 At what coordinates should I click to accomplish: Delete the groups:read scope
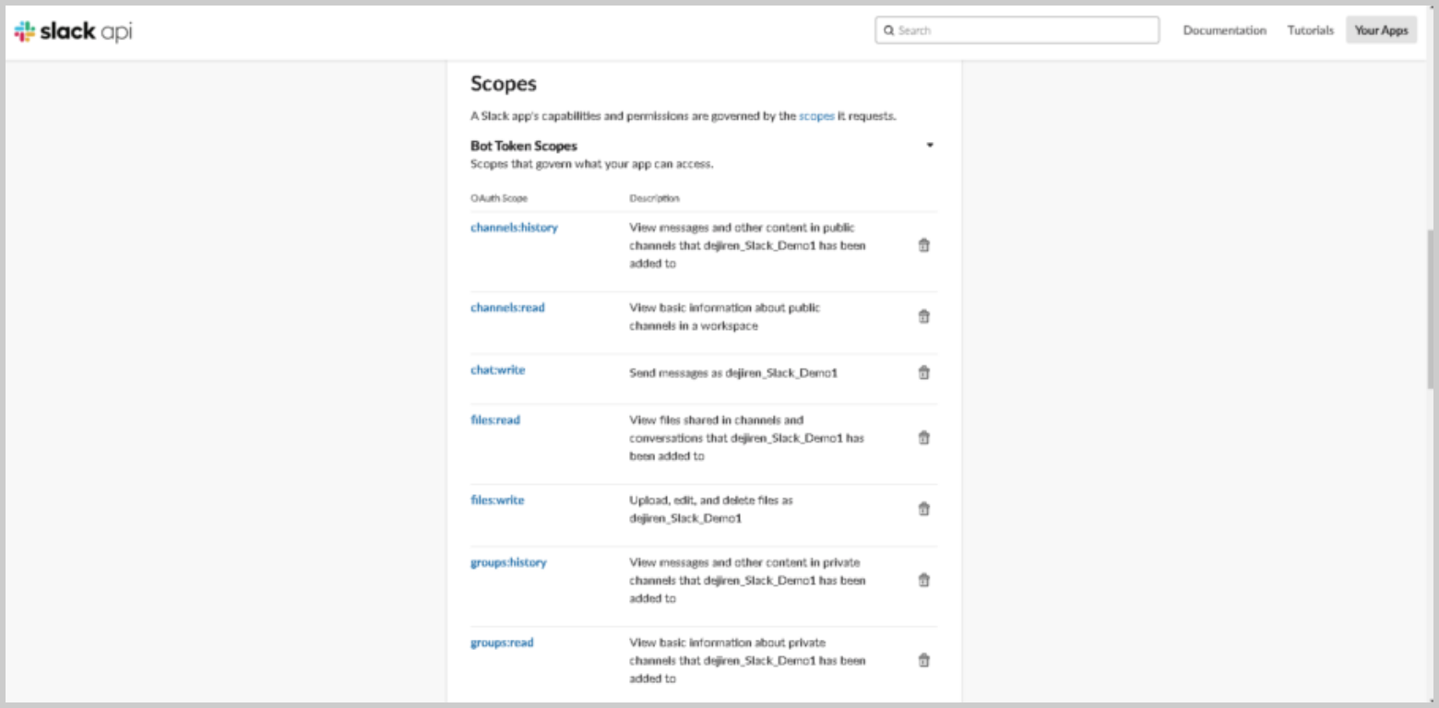(x=923, y=660)
